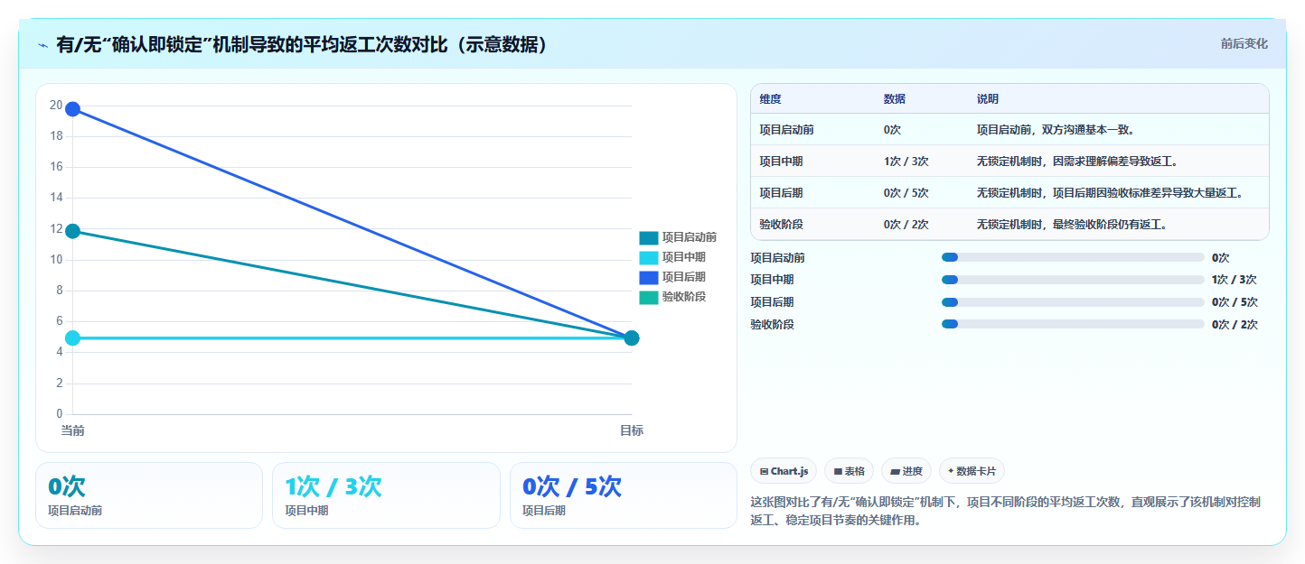Open the 0次 项目启动前 data card
Screen dimensions: 1305x564
149,495
